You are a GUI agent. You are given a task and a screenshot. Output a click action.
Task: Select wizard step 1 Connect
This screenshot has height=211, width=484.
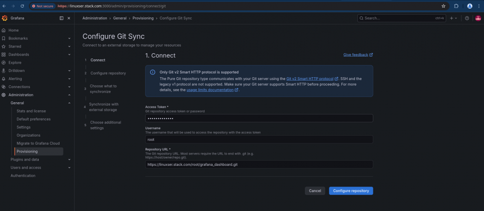[98, 60]
